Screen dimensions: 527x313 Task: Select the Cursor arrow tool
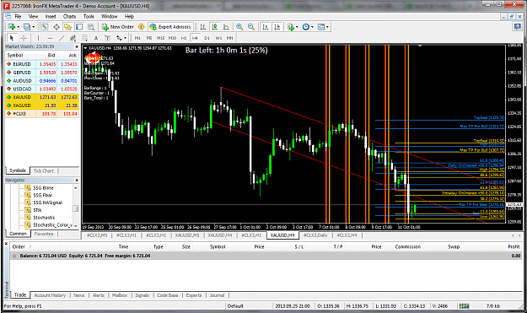click(12, 38)
